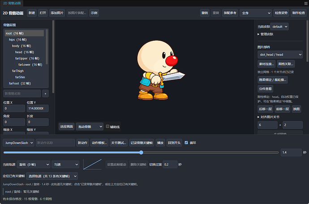Select the farUpper (16 帧) bone
Image resolution: width=309 pixels, height=204 pixels.
[24, 58]
